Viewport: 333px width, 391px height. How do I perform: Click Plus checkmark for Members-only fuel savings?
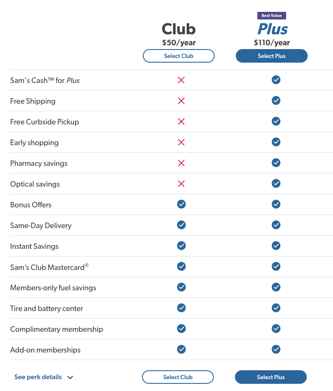276,287
